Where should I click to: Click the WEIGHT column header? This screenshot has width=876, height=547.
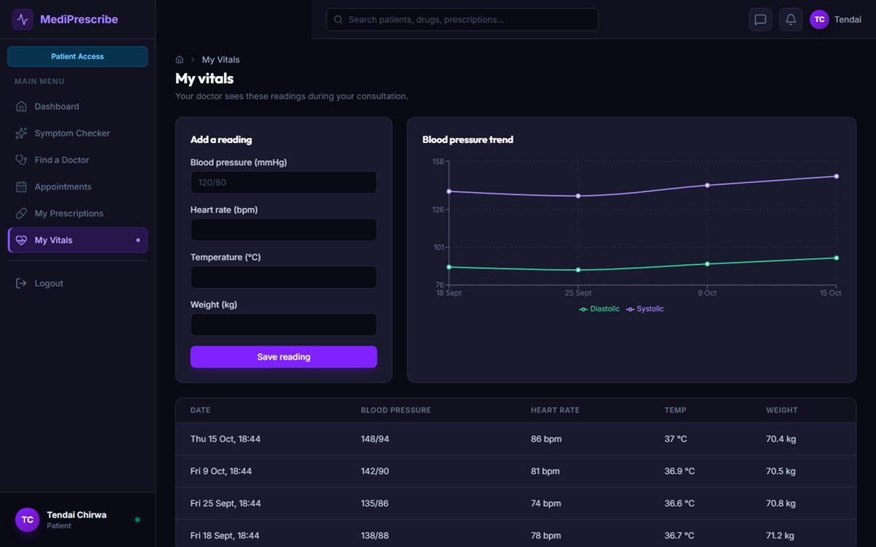point(782,411)
